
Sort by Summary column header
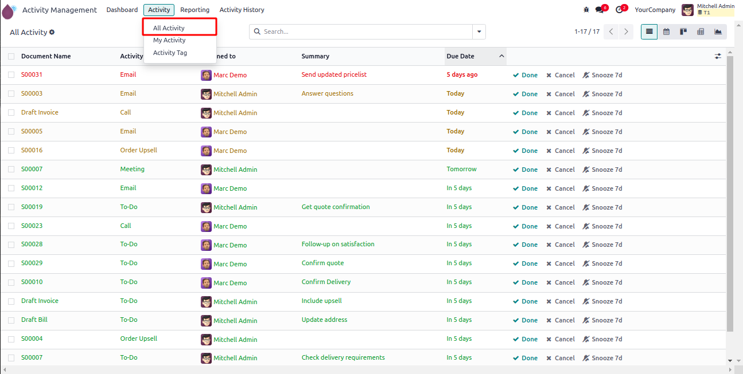click(316, 56)
